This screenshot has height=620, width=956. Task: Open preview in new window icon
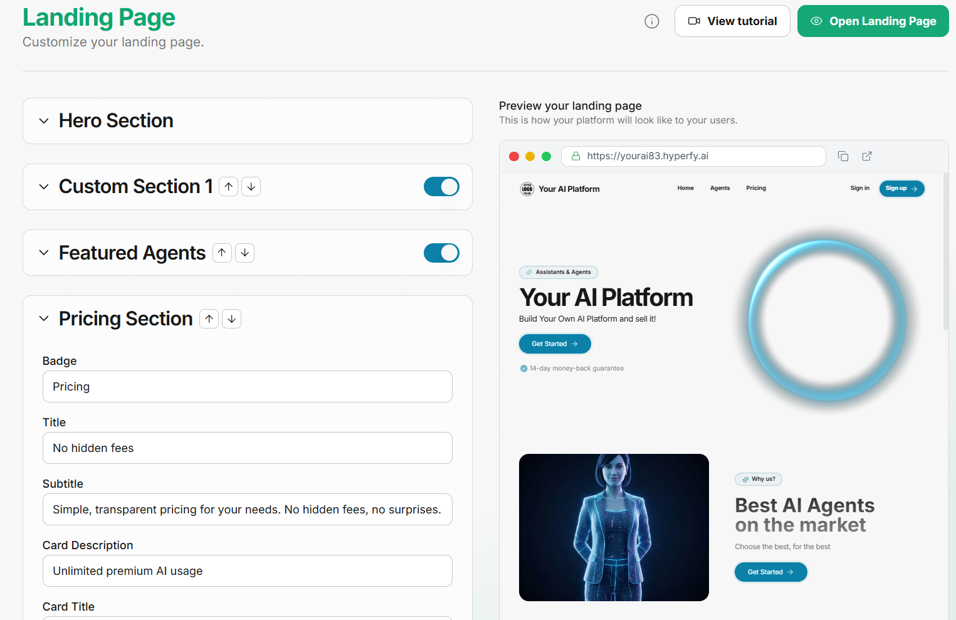coord(867,156)
